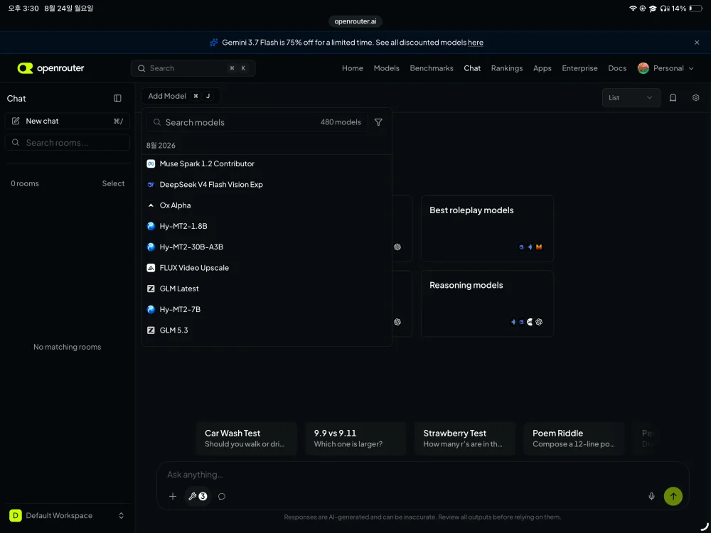Start a New chat
Screen dimensions: 711x533
[67, 121]
